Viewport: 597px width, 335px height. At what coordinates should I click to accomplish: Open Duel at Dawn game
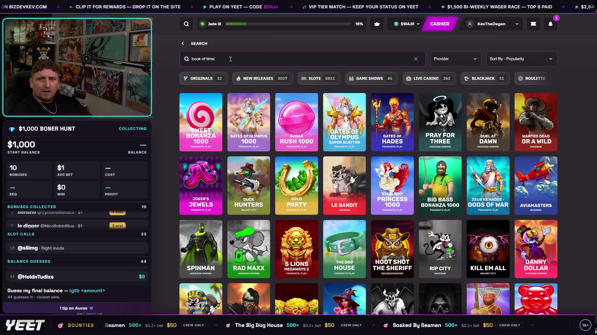[x=488, y=122]
